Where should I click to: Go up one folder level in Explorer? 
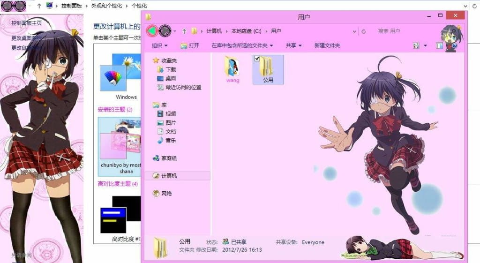[184, 31]
